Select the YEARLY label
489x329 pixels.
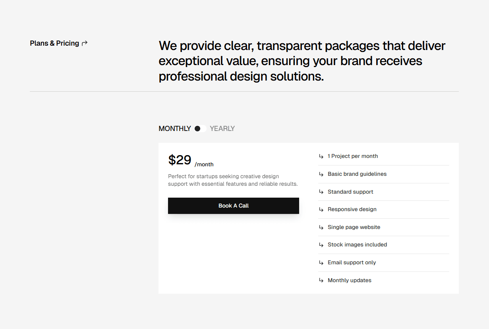(x=222, y=128)
